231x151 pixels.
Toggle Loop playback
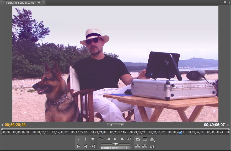coord(138,139)
